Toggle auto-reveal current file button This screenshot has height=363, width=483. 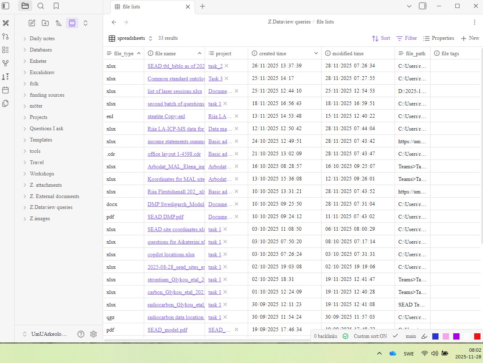(x=72, y=23)
